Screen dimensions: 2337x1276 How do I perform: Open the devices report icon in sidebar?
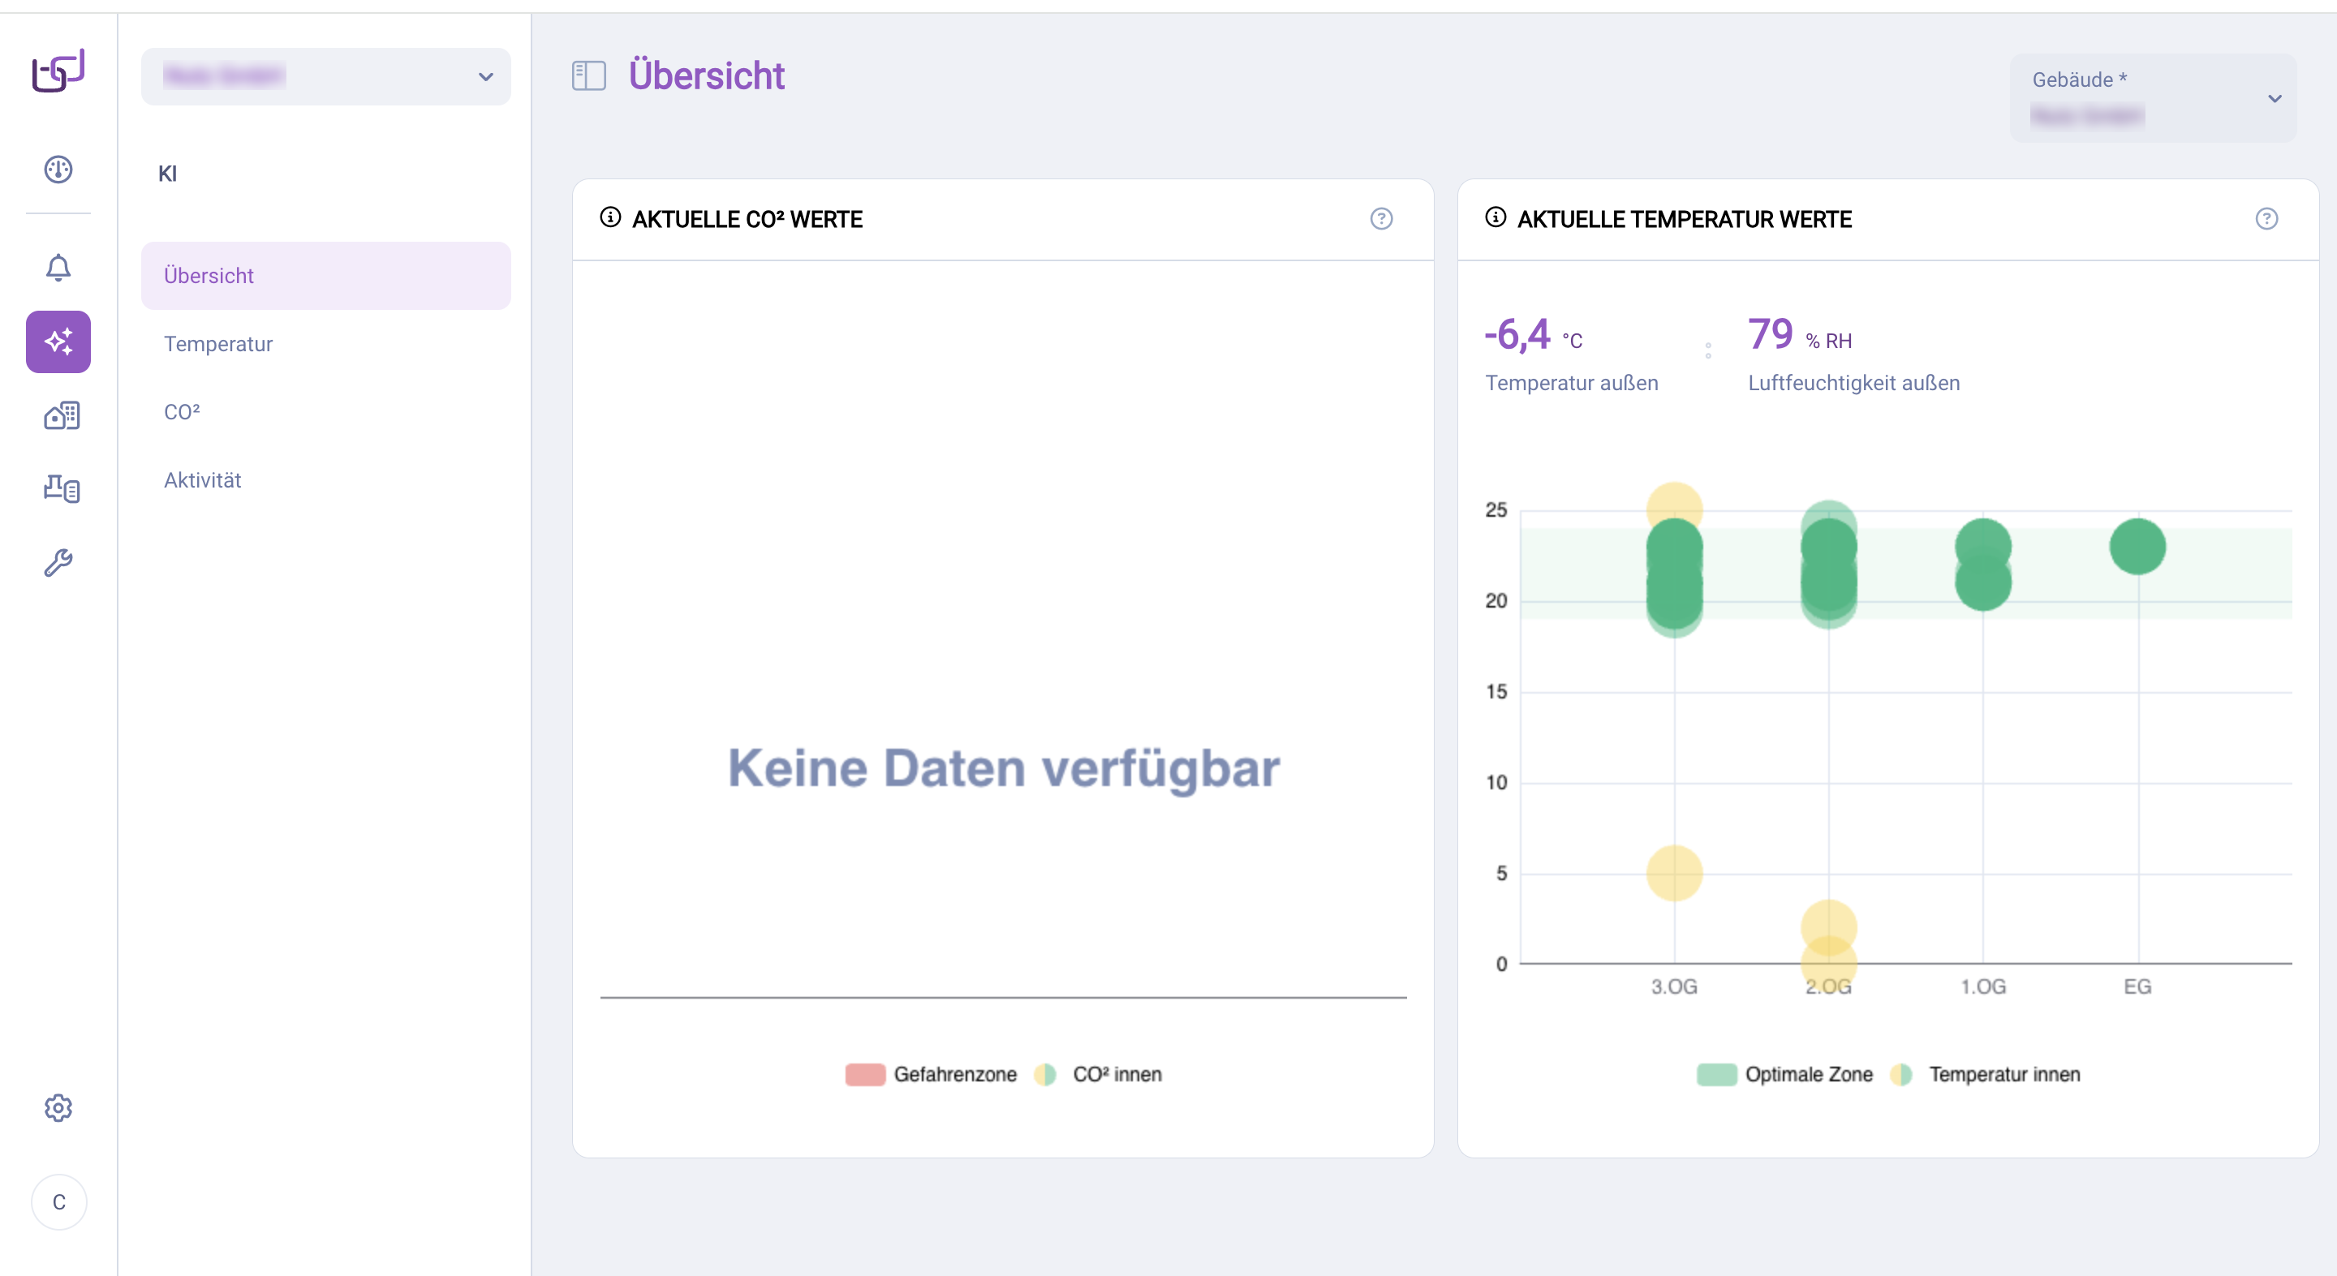[61, 489]
